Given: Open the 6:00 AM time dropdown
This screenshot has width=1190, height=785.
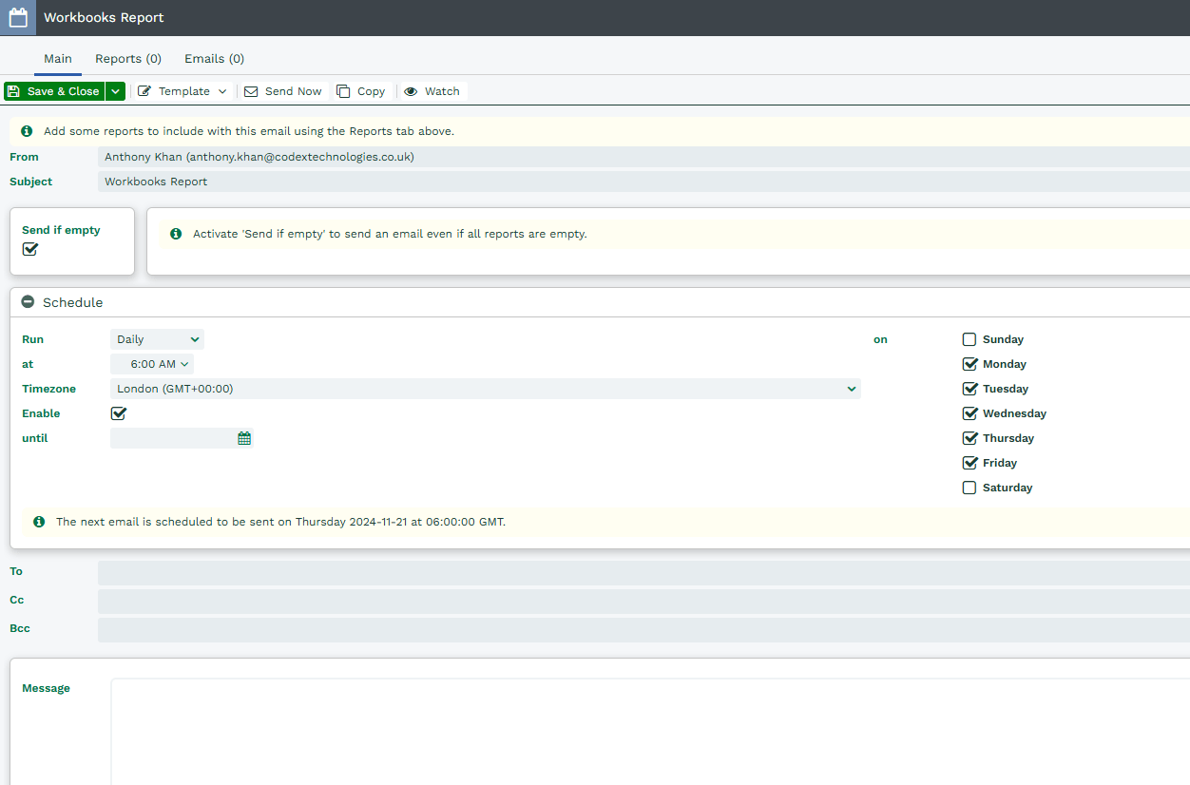Looking at the screenshot, I should (152, 364).
